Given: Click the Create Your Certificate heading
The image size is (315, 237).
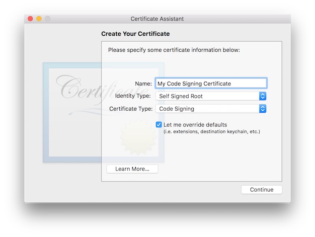Looking at the screenshot, I should click(x=135, y=34).
